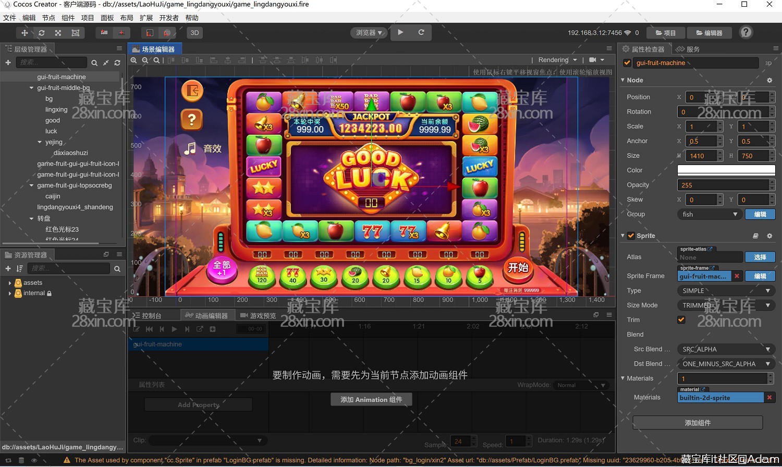Click the search icon in assets panel
This screenshot has height=467, width=782.
point(117,269)
